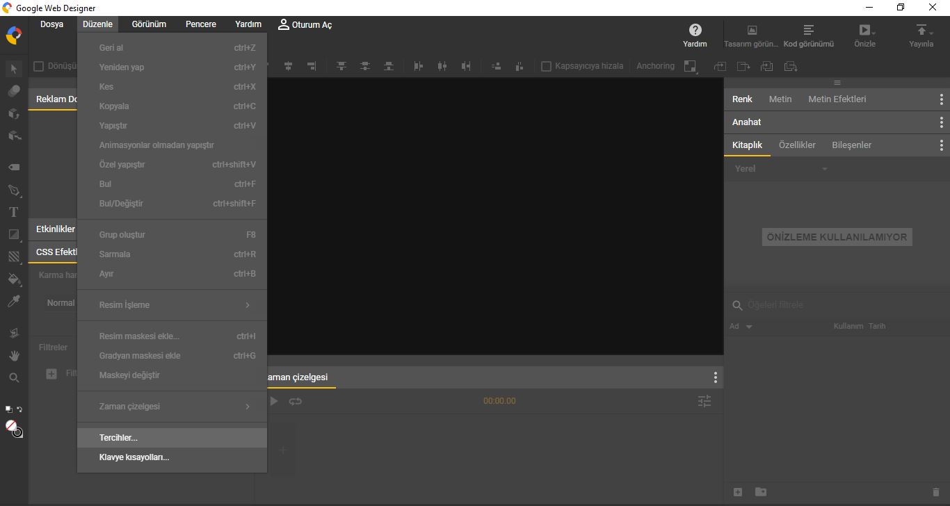Enable Kapsayıcıya hizala checkbox
Image resolution: width=950 pixels, height=506 pixels.
pos(546,66)
